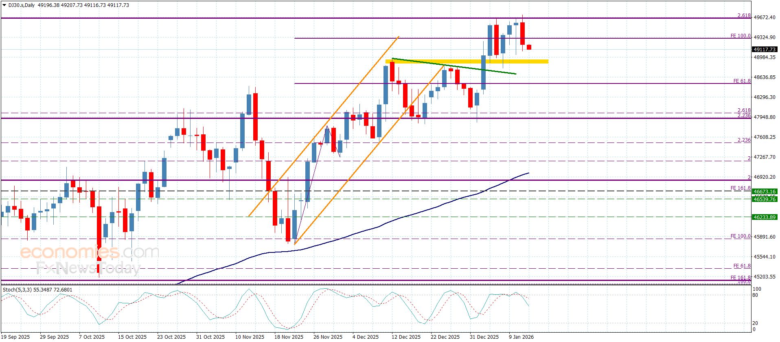The width and height of the screenshot is (780, 342).
Task: Click the stochastic 80 level label
Action: coord(755,295)
